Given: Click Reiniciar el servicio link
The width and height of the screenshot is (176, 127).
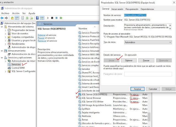Looking at the screenshot, I should coord(42,41).
